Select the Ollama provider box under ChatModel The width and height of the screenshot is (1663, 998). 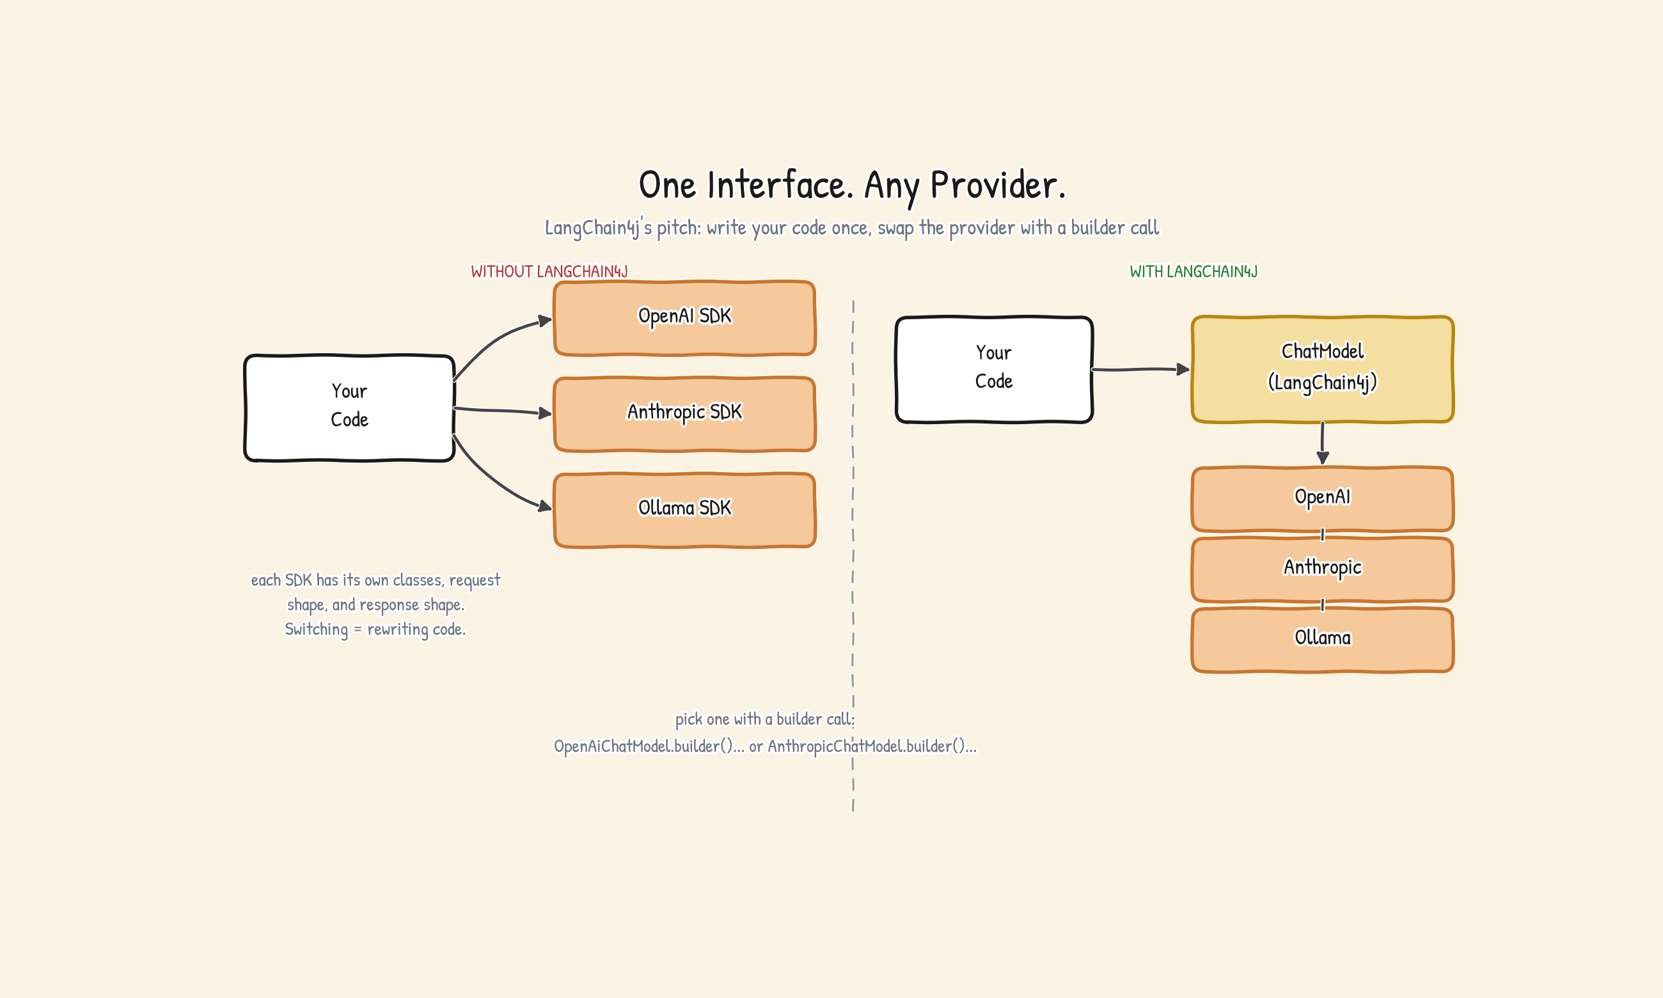coord(1323,640)
